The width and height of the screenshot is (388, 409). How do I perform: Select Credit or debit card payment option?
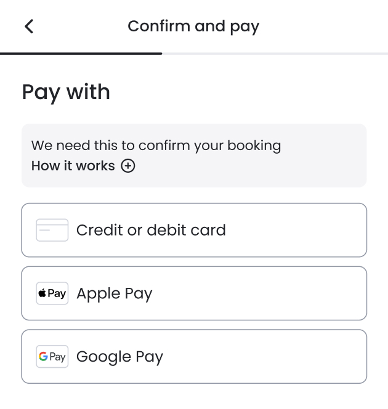click(151, 230)
